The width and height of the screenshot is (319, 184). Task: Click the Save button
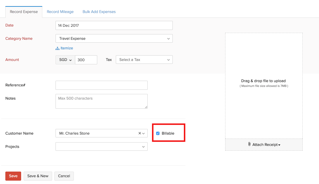click(13, 176)
